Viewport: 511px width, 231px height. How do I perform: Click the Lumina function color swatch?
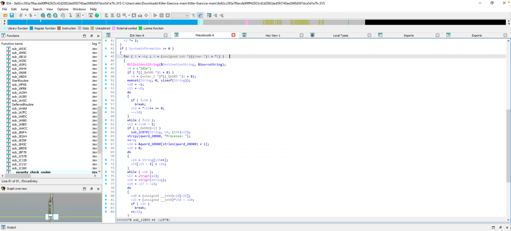pyautogui.click(x=141, y=28)
